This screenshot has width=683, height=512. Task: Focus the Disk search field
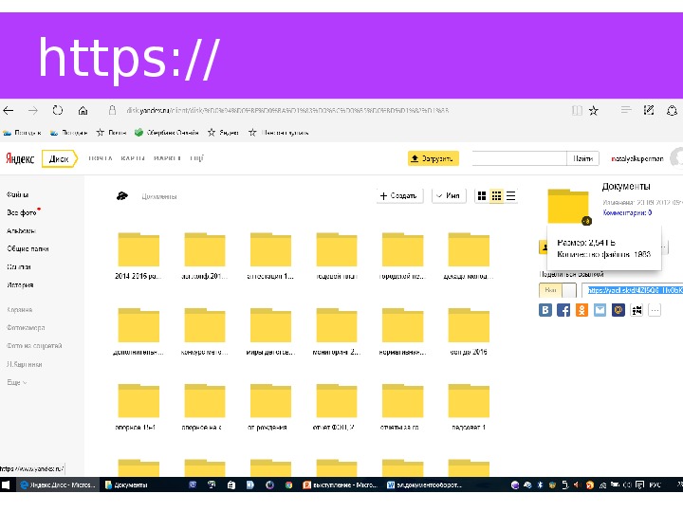(x=519, y=158)
